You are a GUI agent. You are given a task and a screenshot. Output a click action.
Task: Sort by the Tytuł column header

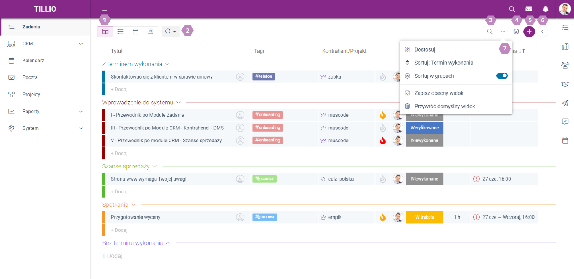[x=117, y=51]
